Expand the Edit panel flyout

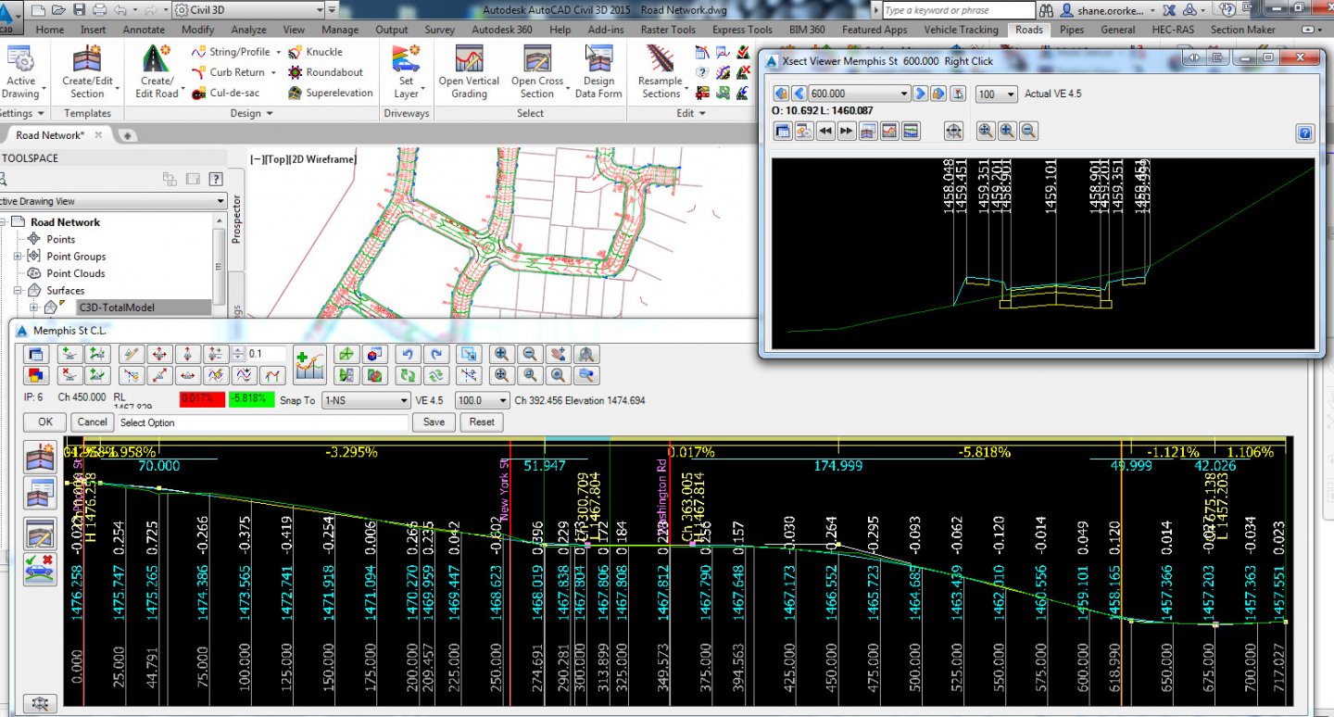690,113
